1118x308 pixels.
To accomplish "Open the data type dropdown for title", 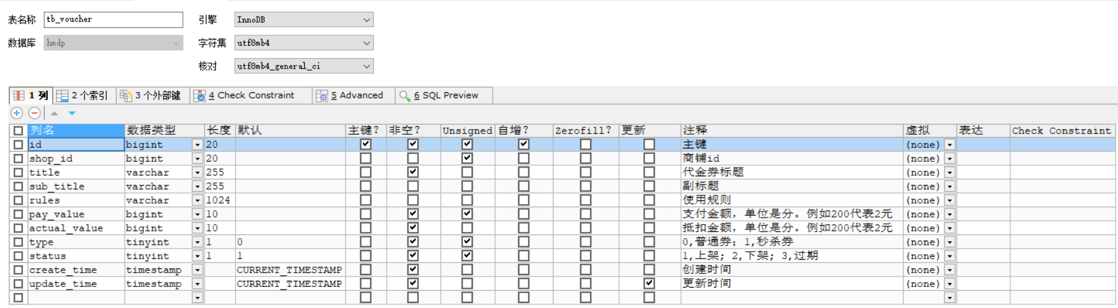I will click(x=197, y=173).
